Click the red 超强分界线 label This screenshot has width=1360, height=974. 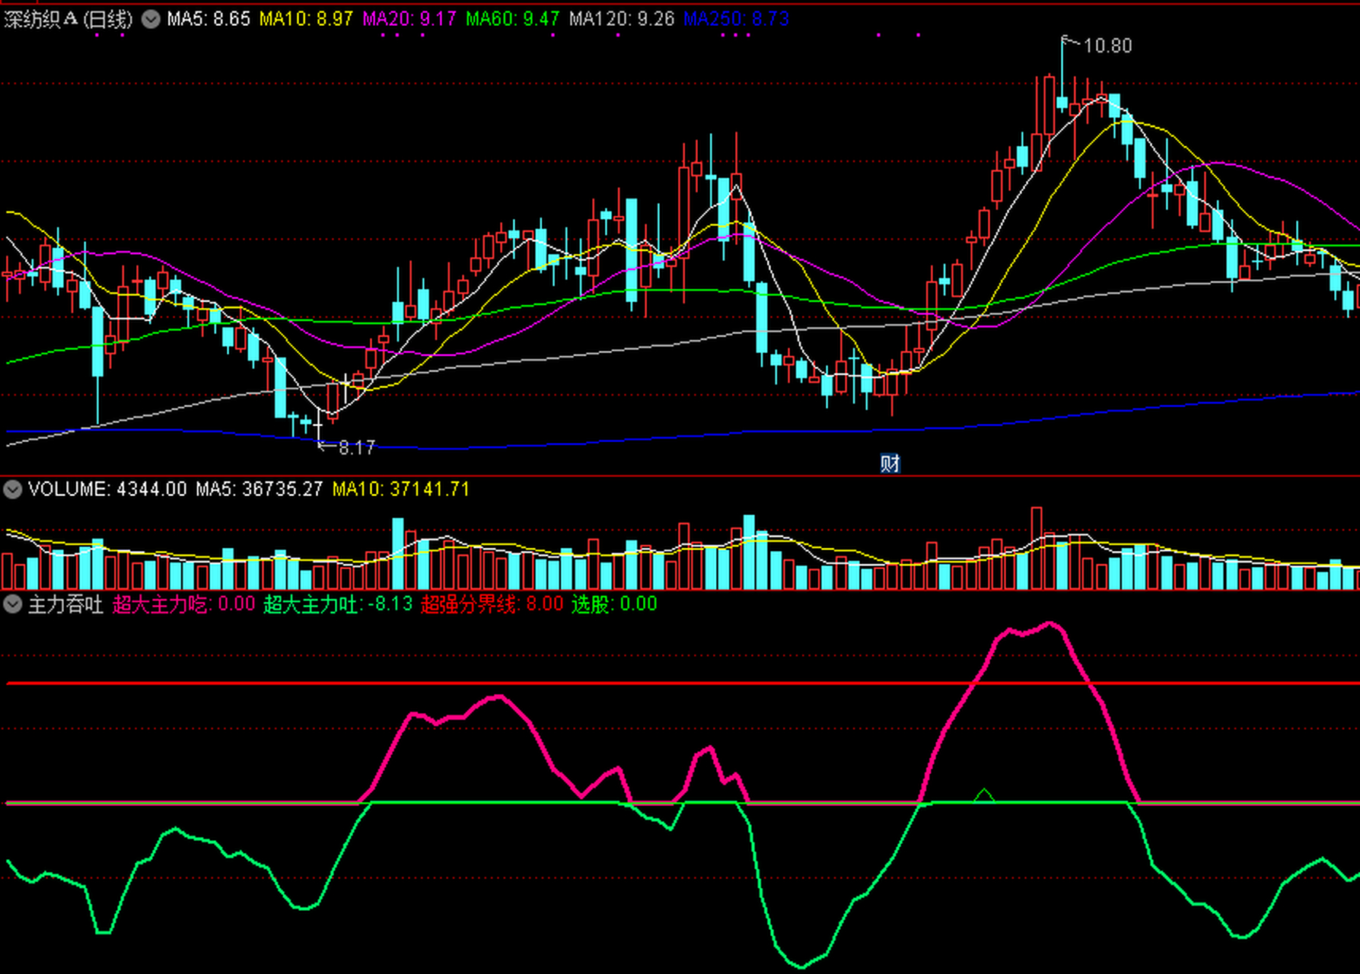492,605
